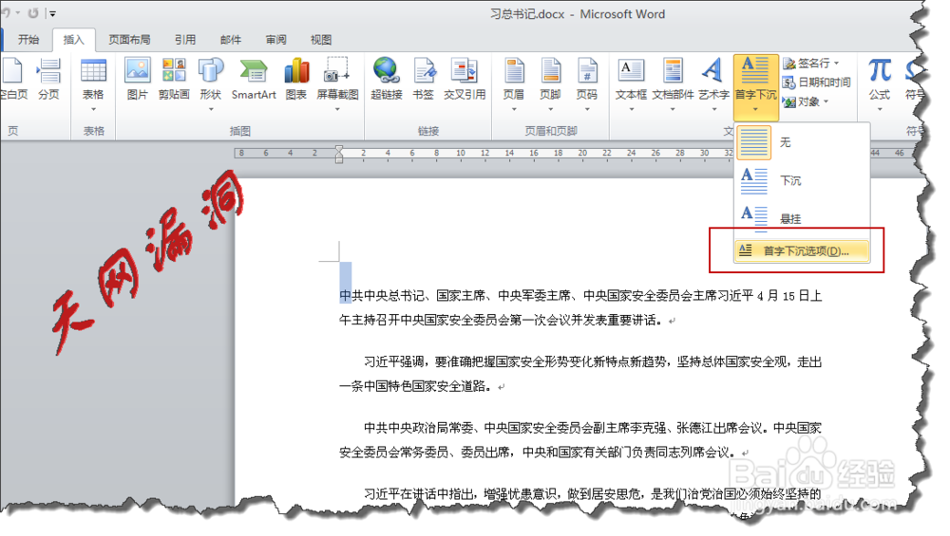Expand the 对象 dropdown arrow
Viewport: 950px width, 536px height.
[x=826, y=102]
